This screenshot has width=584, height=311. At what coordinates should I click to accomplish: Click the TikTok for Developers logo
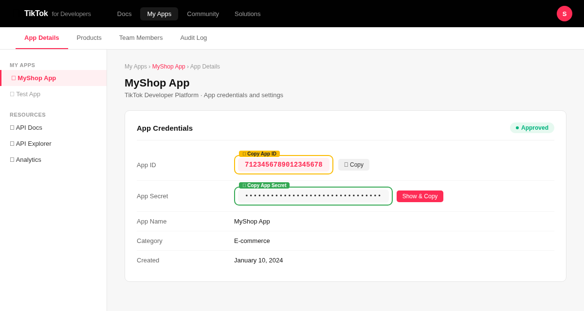tap(57, 14)
